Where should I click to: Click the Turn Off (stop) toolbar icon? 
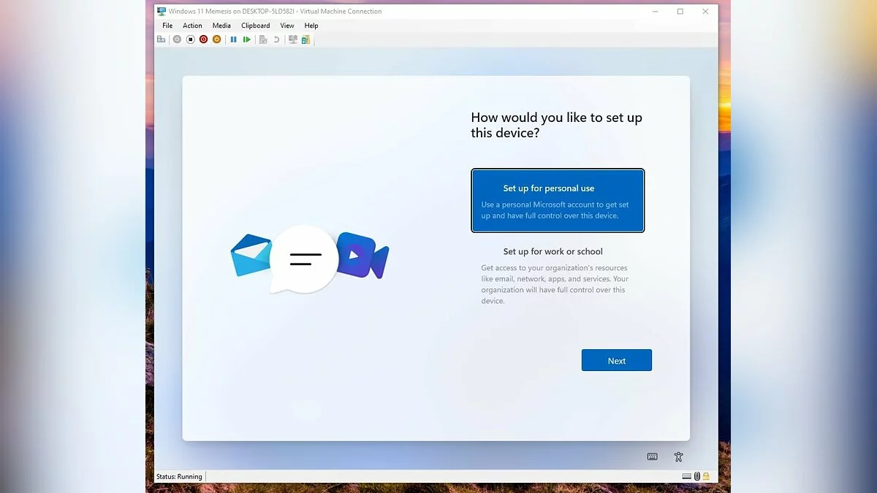(190, 39)
